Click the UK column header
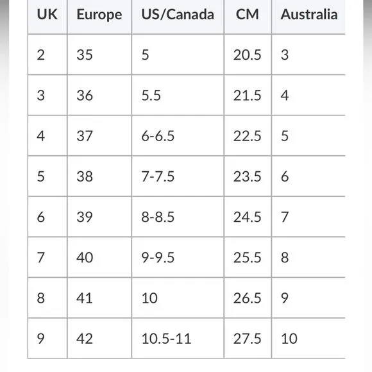The height and width of the screenshot is (372, 372). point(47,17)
